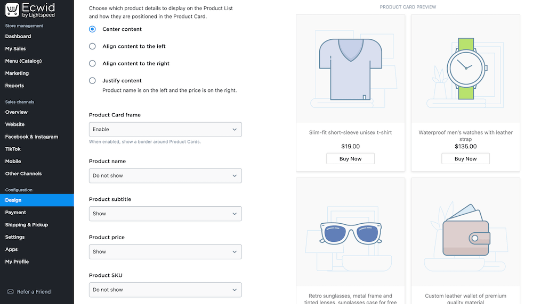533x304 pixels.
Task: Open the Marketing section in the sidebar
Action: (x=17, y=73)
